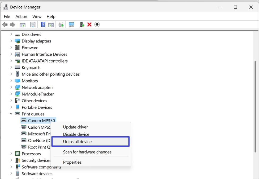This screenshot has height=179, width=259.
Task: Expand the Processors tree node
Action: pyautogui.click(x=11, y=154)
